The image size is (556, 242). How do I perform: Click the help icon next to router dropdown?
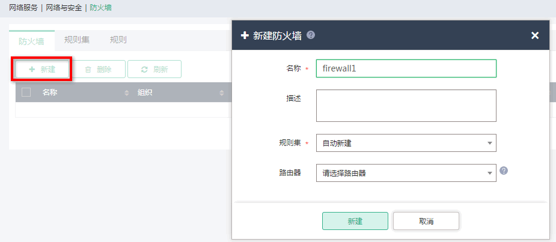504,171
